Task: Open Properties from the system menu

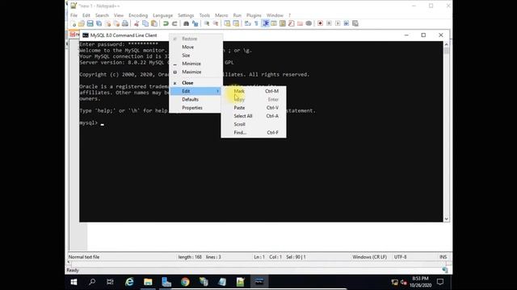Action: [x=195, y=108]
